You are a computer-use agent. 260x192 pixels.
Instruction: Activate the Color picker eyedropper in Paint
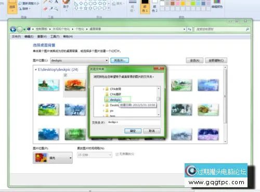click(51, 9)
